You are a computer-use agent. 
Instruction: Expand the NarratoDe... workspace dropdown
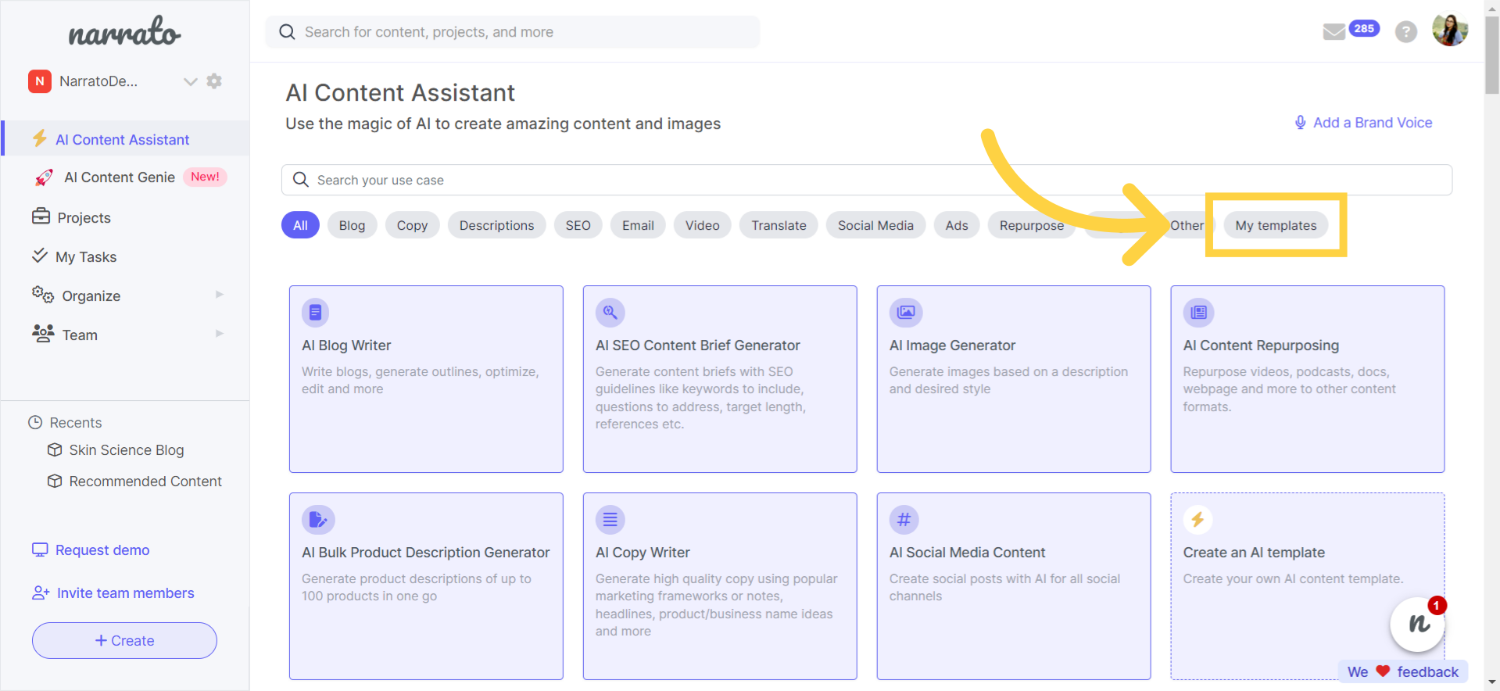click(x=190, y=81)
